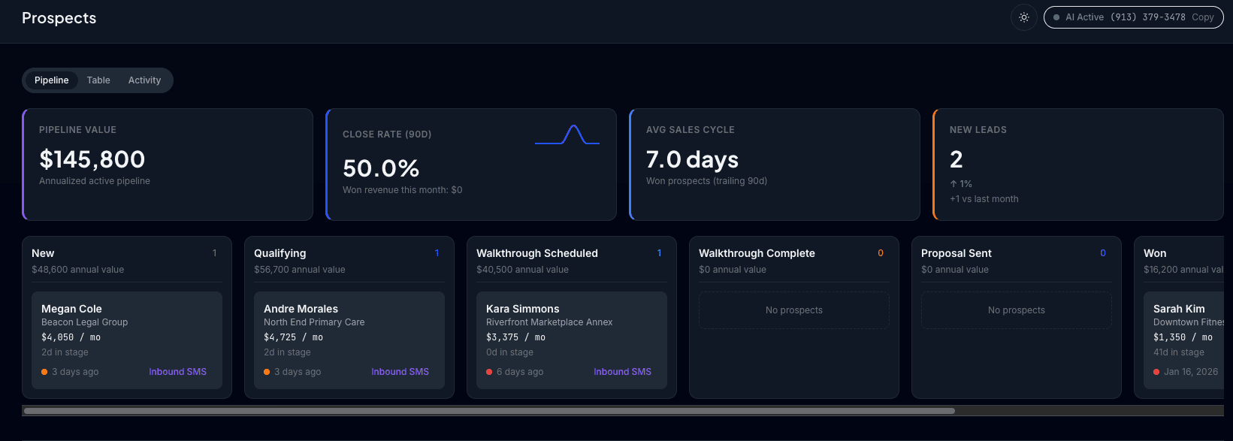Click $3,375 / mo on Kara Simmons card
The height and width of the screenshot is (441, 1233).
(x=515, y=337)
